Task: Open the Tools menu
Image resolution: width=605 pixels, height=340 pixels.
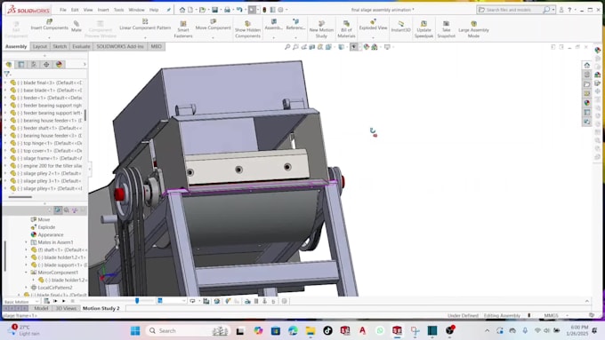Action: point(119,10)
